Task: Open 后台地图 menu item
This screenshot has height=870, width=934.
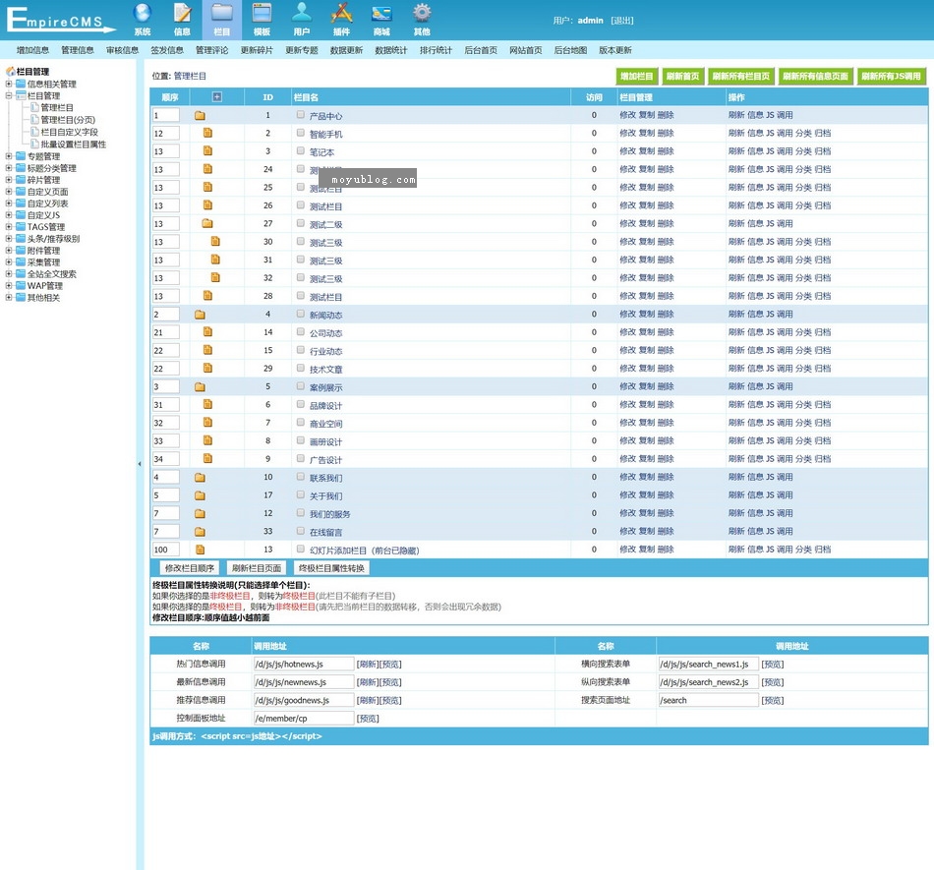Action: (570, 50)
